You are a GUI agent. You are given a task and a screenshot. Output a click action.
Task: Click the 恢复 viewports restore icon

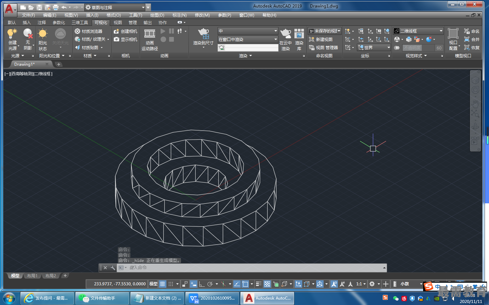pos(472,48)
